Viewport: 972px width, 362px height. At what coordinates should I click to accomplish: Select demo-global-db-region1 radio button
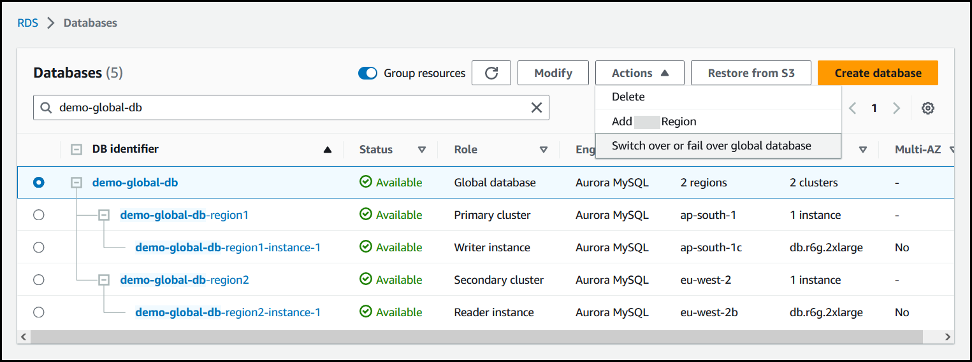tap(39, 215)
